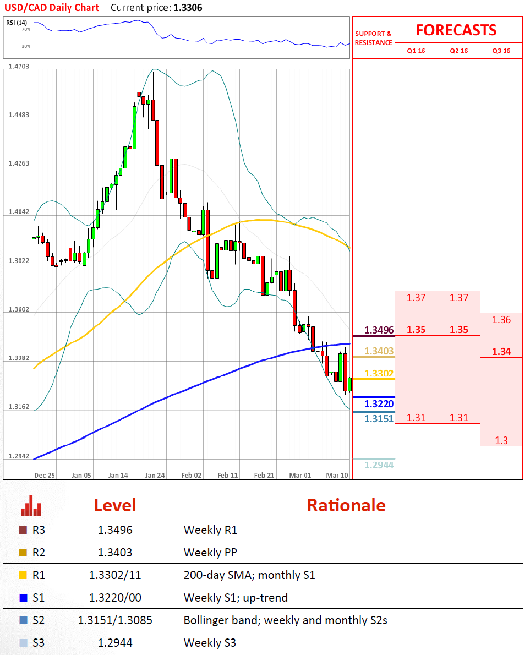This screenshot has height=655, width=530.
Task: Click the 1.3403 resistance level label
Action: tap(379, 351)
